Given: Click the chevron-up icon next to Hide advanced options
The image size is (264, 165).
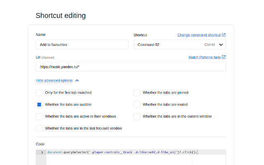Looking at the screenshot, I should [x=77, y=80].
